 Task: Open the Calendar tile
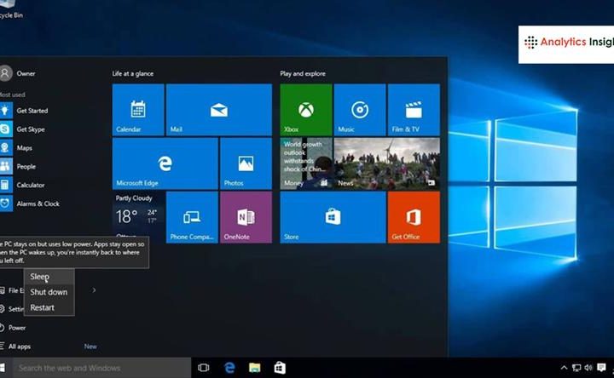(138, 110)
